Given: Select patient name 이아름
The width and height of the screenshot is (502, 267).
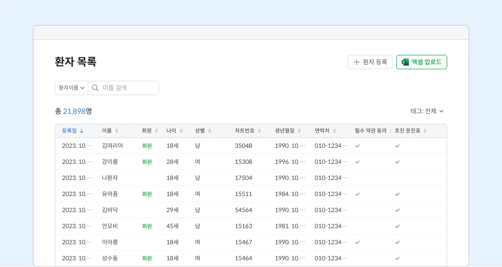Looking at the screenshot, I should (x=110, y=242).
